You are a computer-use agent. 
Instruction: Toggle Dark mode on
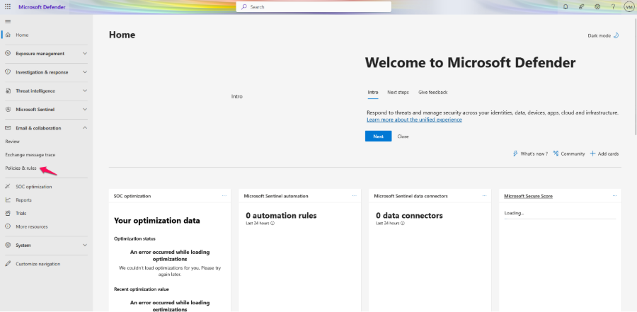603,35
